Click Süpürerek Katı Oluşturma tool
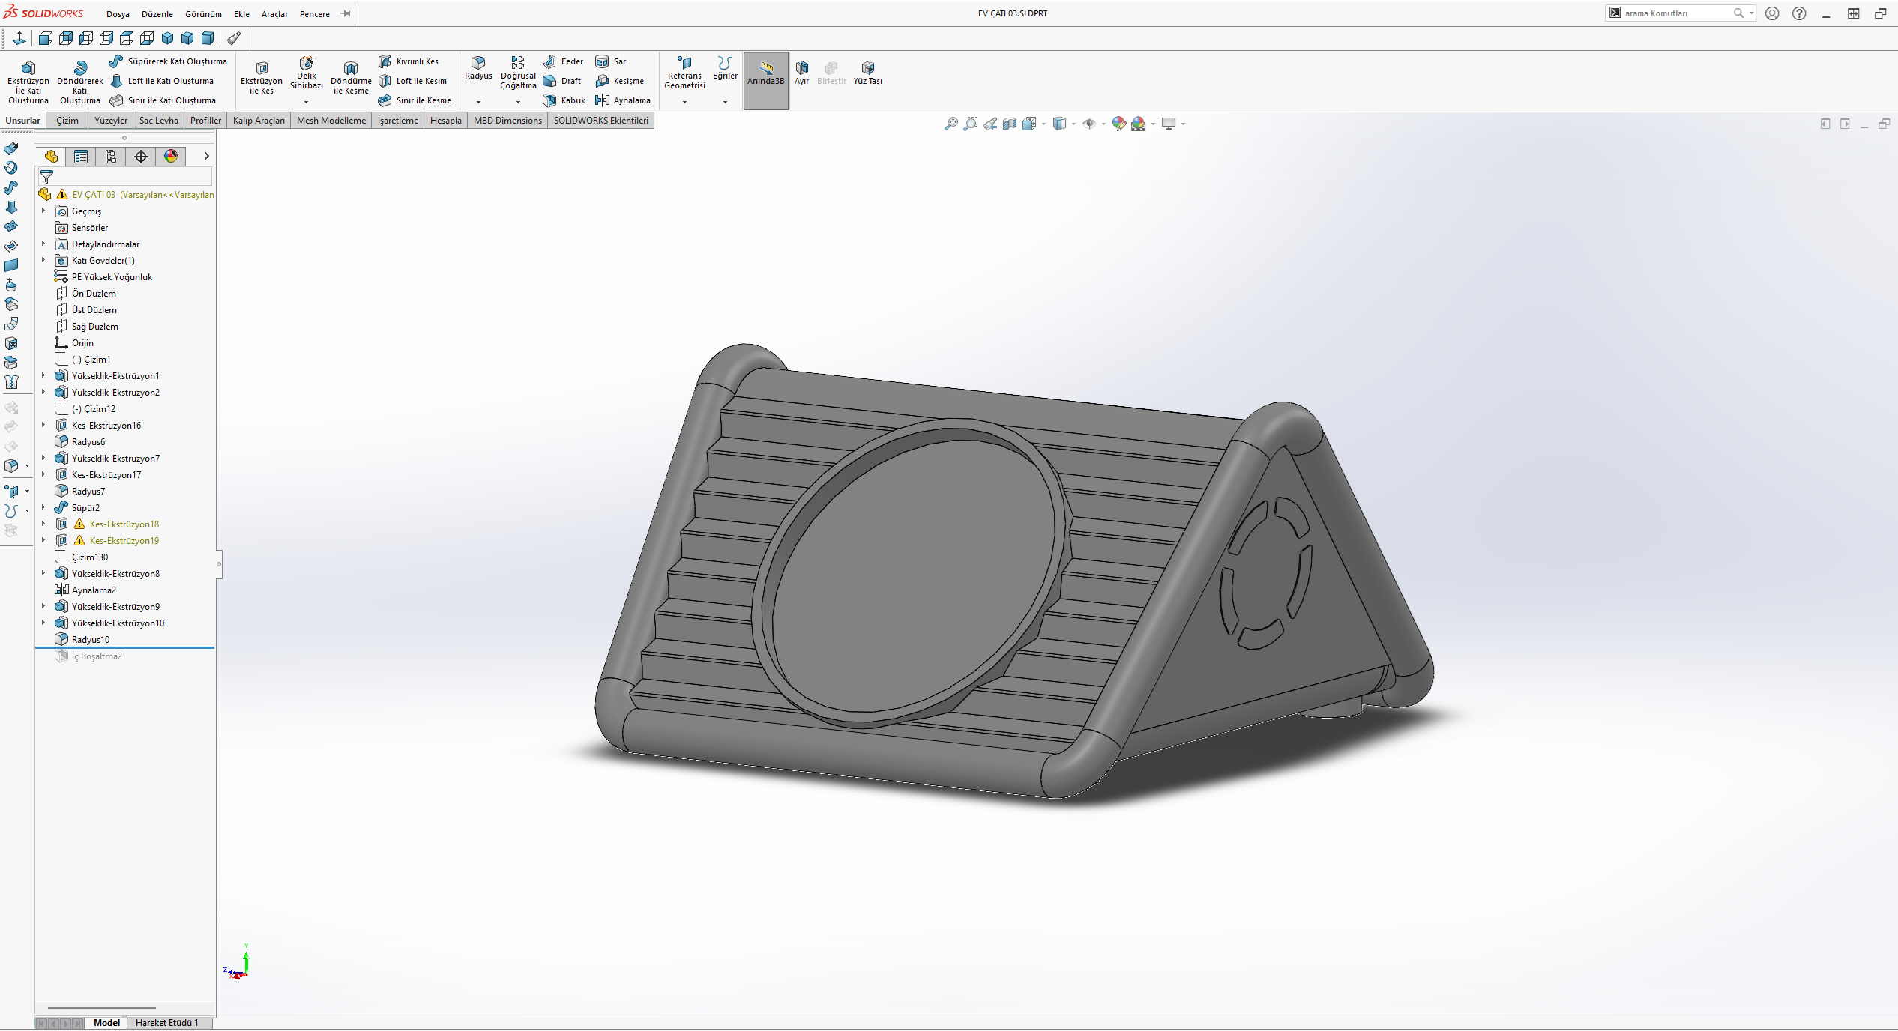 coord(169,61)
